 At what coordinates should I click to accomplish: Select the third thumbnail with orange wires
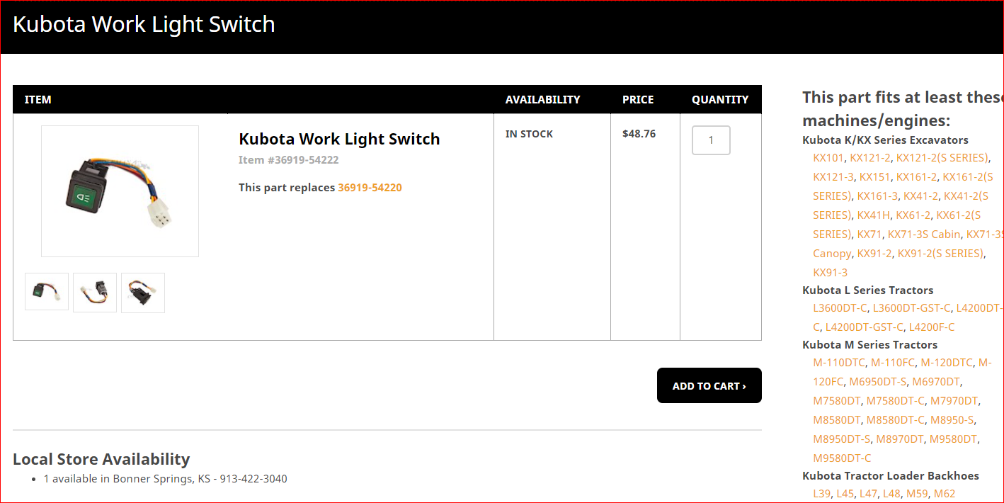pyautogui.click(x=143, y=292)
